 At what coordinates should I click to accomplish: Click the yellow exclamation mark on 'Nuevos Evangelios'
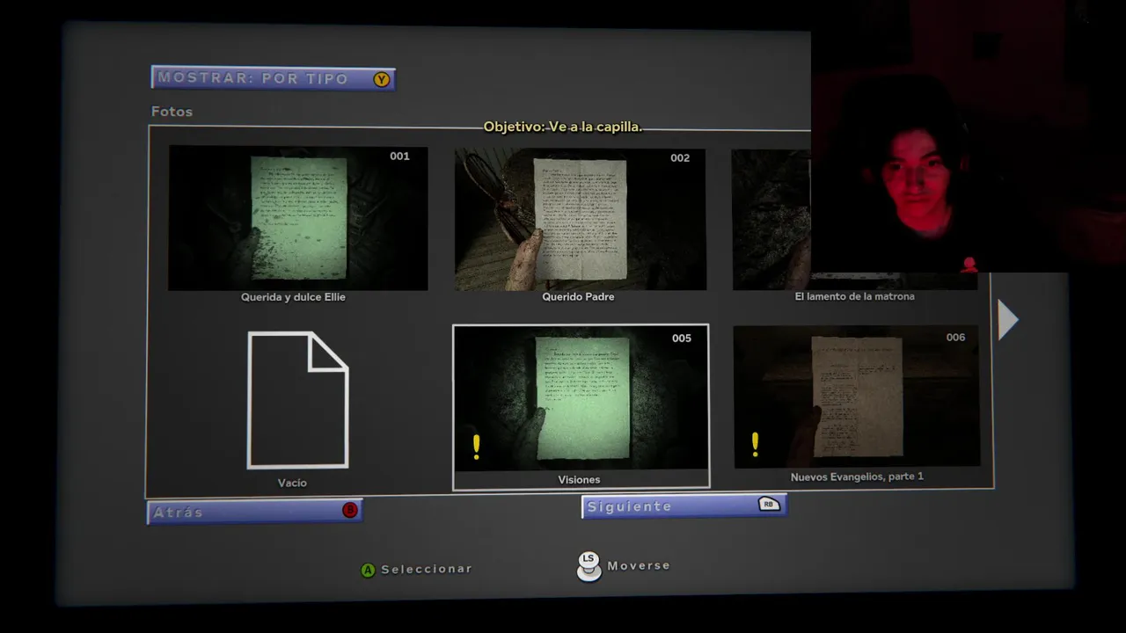(755, 444)
